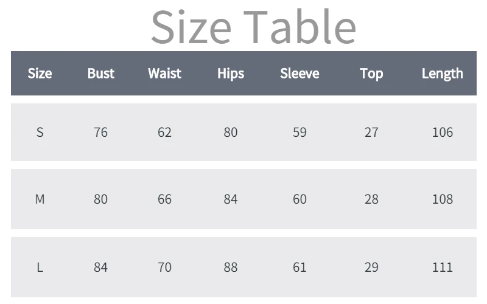Click the Waist column header
This screenshot has height=304, width=487.
click(x=164, y=74)
